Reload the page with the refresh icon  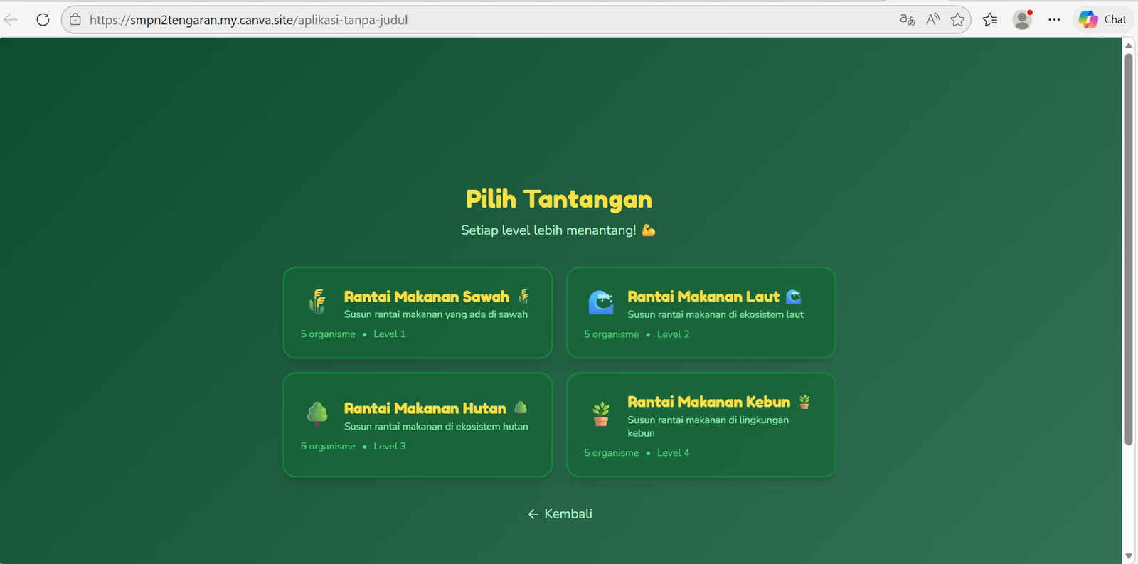pos(43,20)
